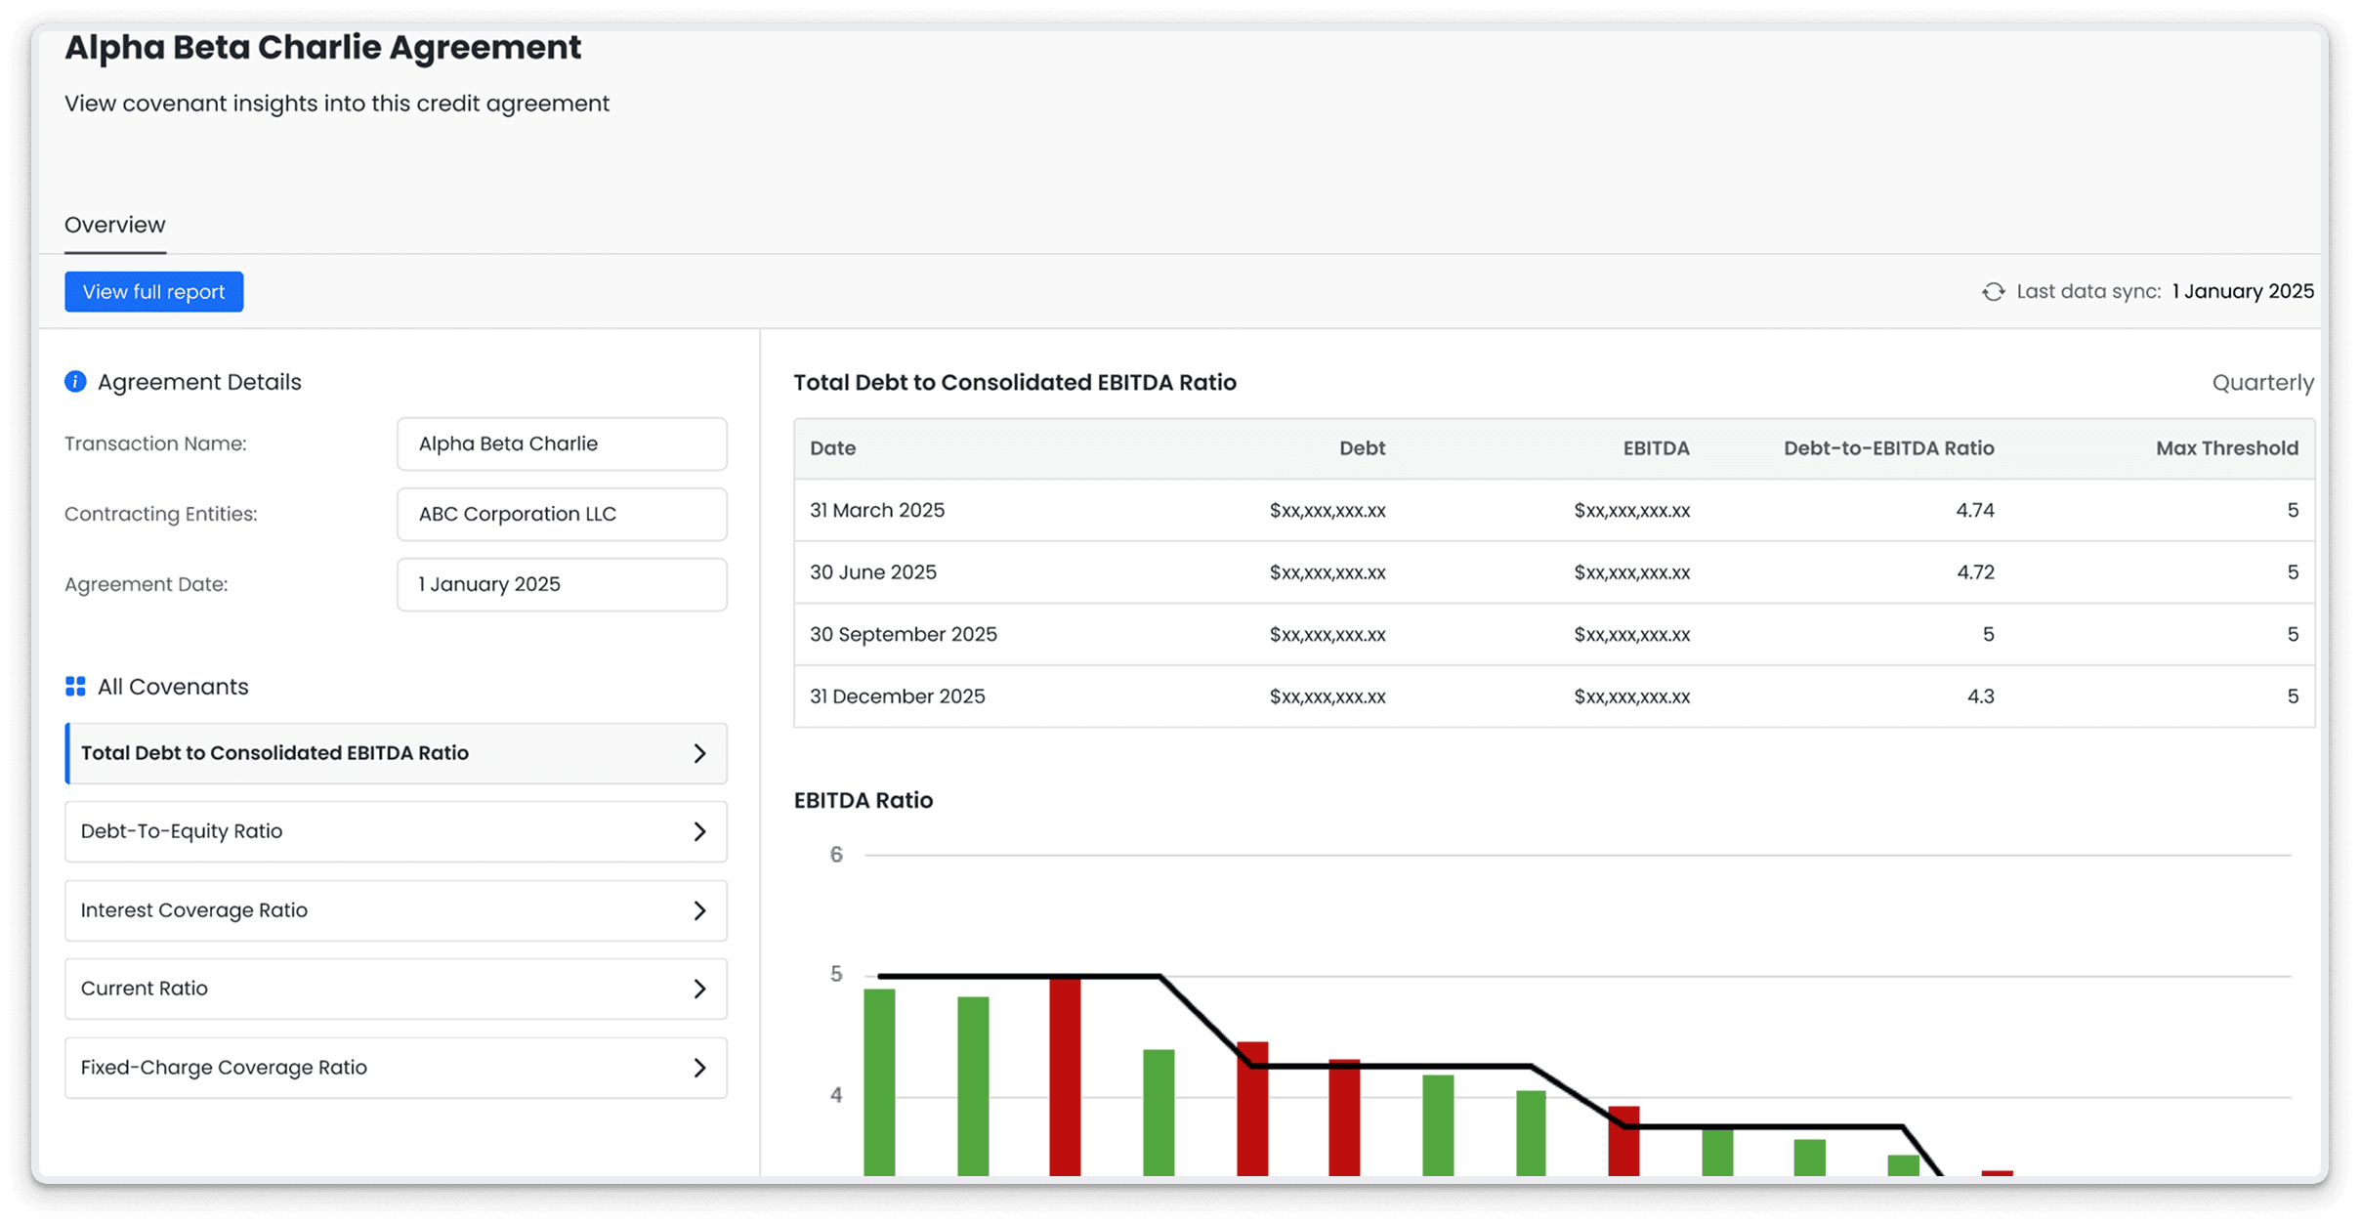Click the Agreement Date field
The width and height of the screenshot is (2360, 1223).
tap(562, 585)
